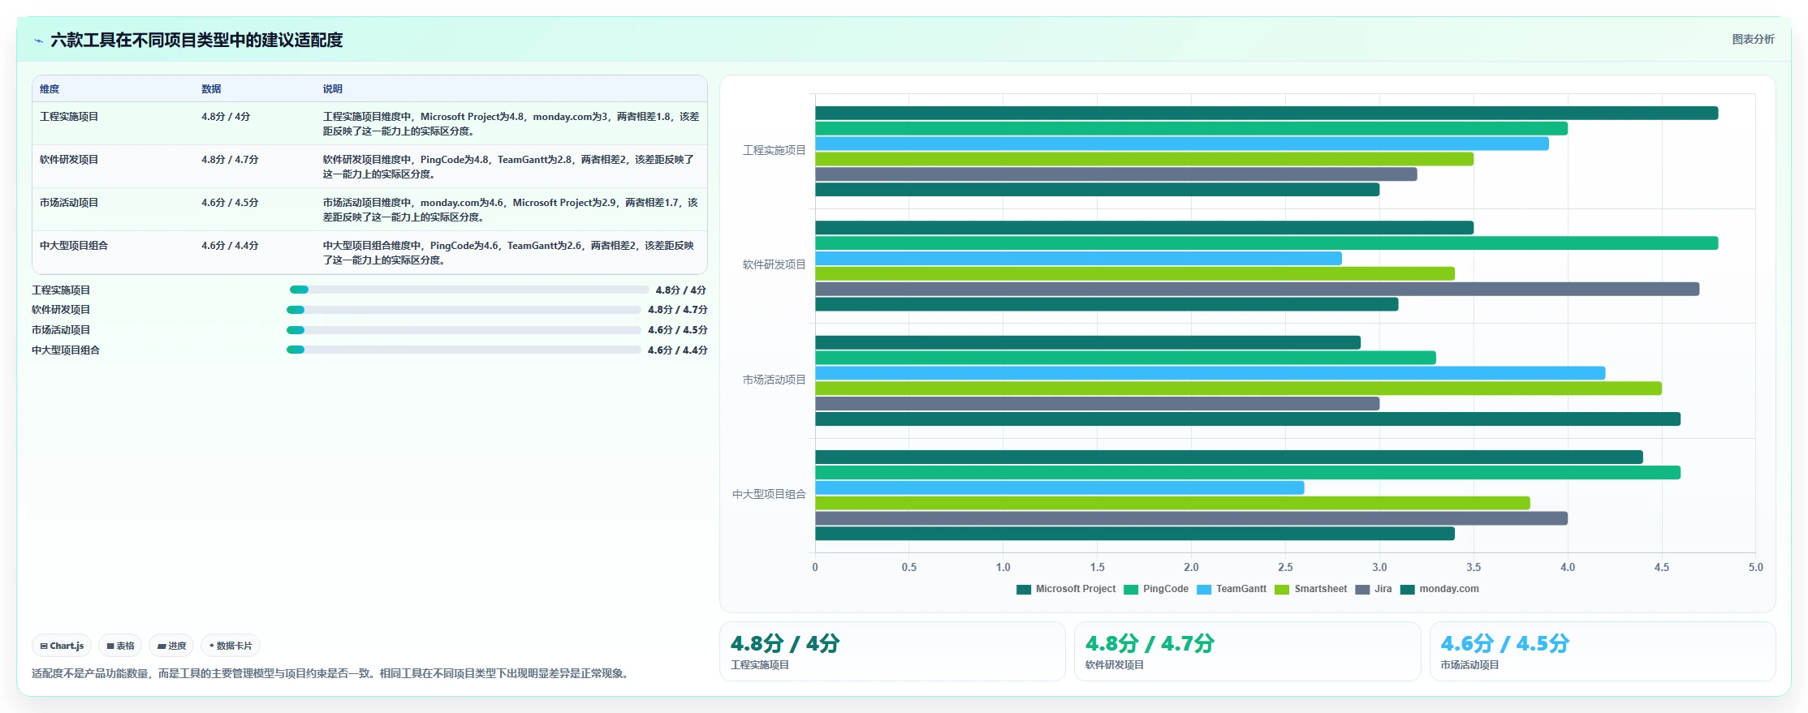Click the 软件研发项目 label on chart axis
Screen dimensions: 1808x713
[774, 265]
